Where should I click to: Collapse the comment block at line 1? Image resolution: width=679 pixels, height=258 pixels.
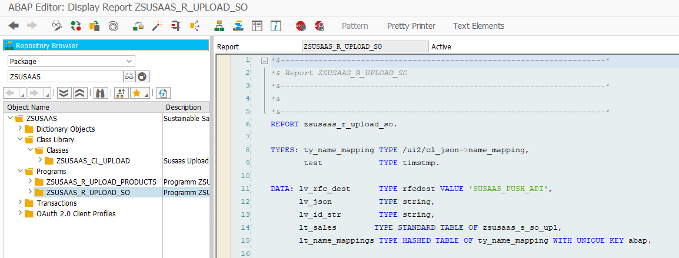(265, 61)
